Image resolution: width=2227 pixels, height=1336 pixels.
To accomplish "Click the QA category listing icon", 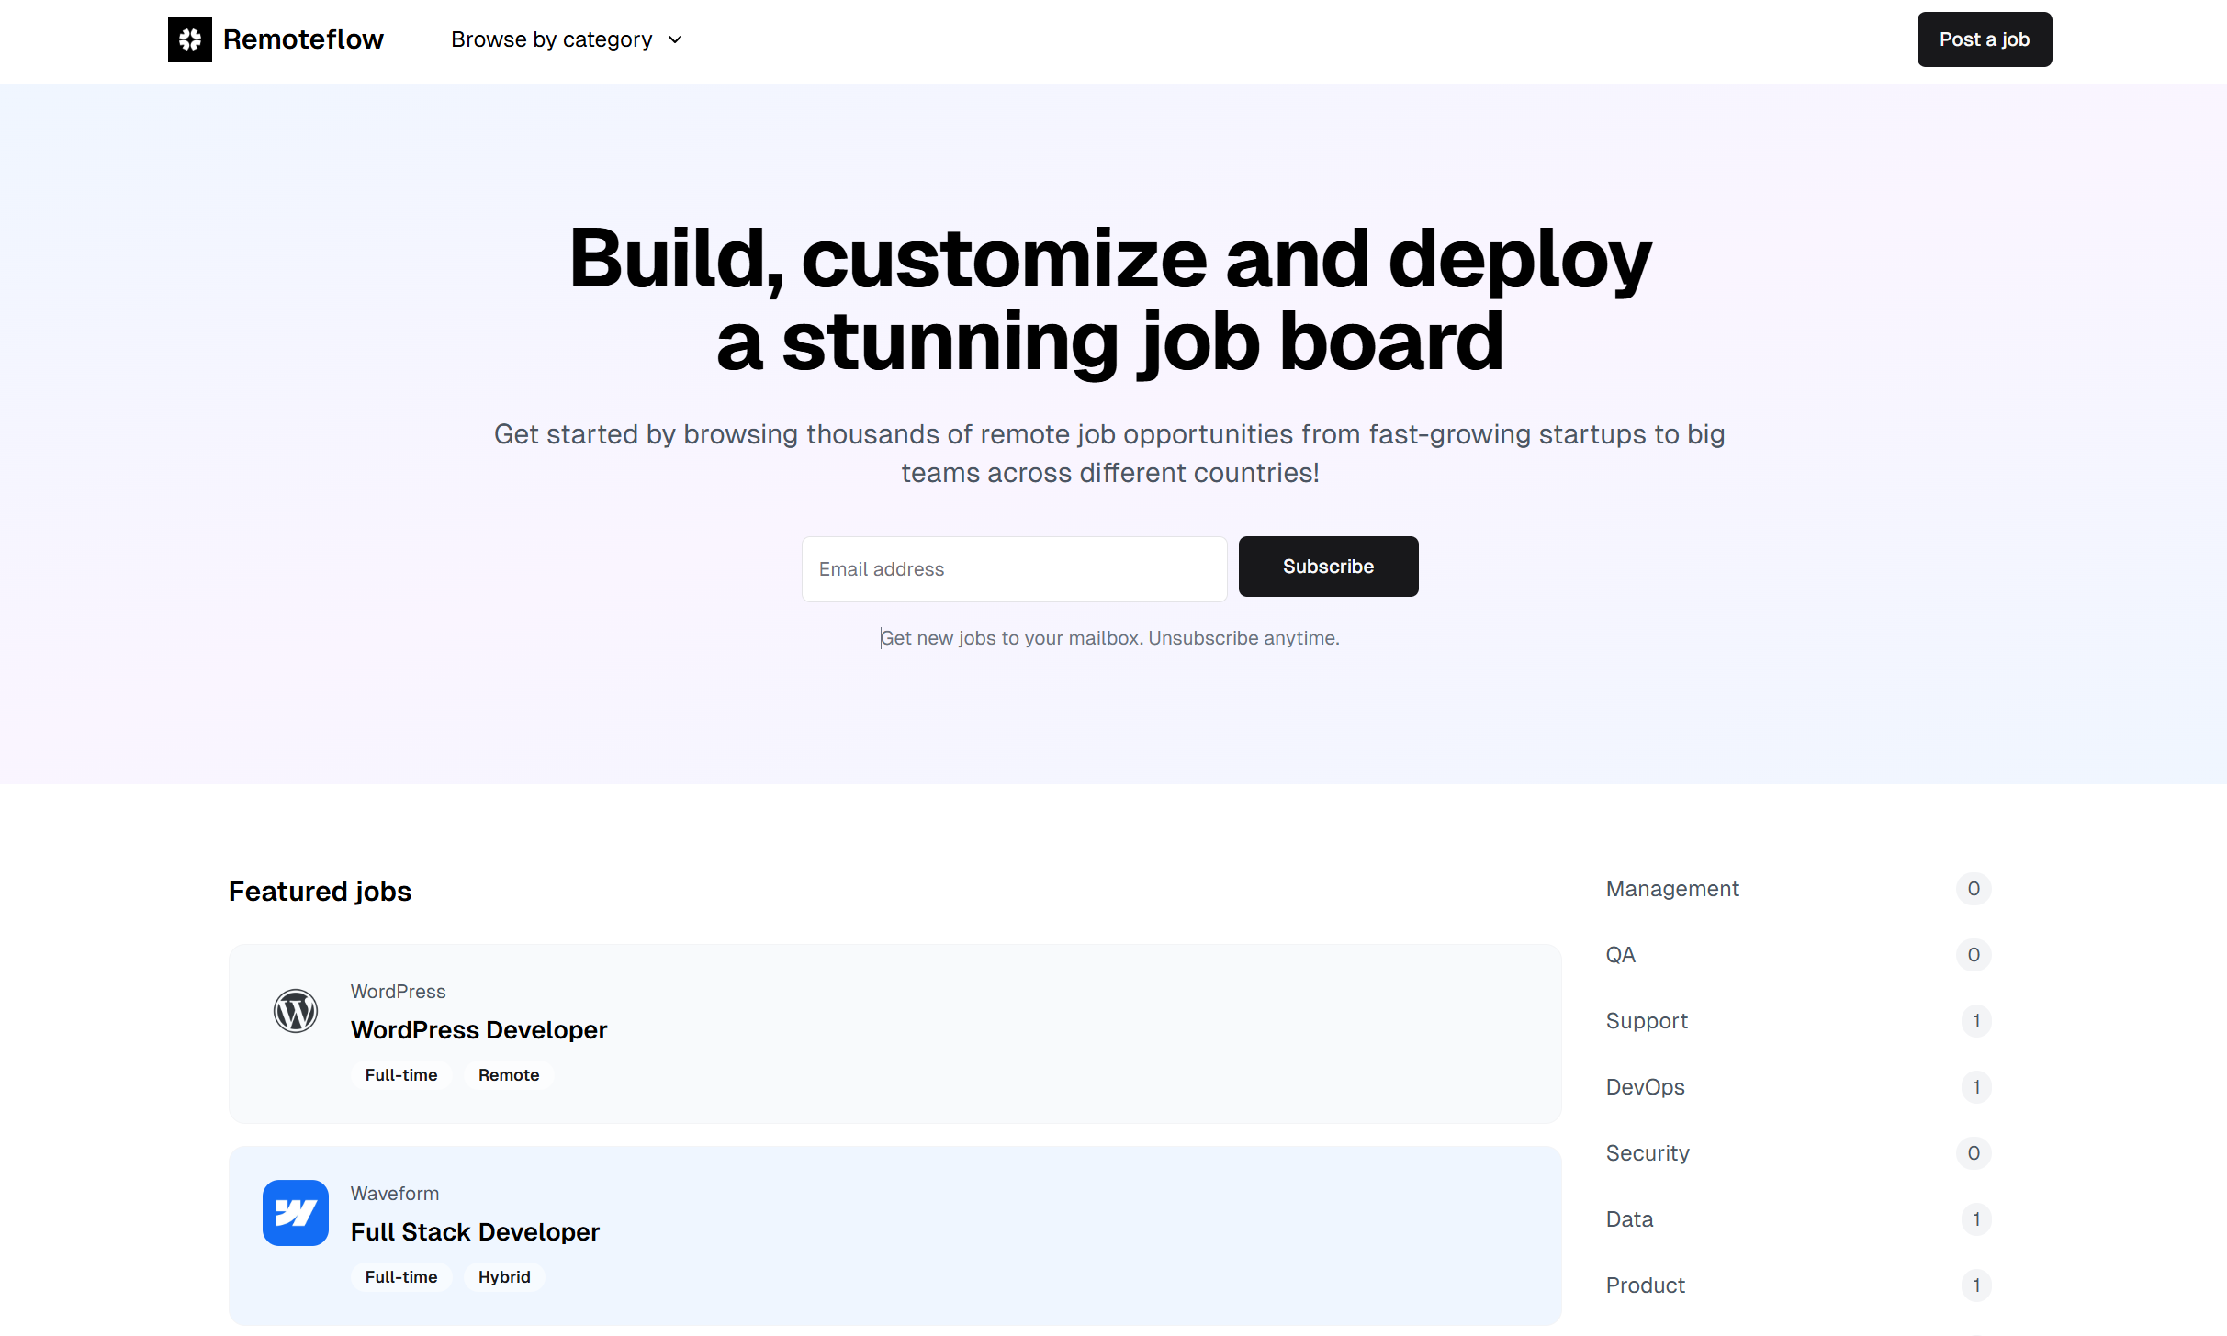I will (1975, 954).
